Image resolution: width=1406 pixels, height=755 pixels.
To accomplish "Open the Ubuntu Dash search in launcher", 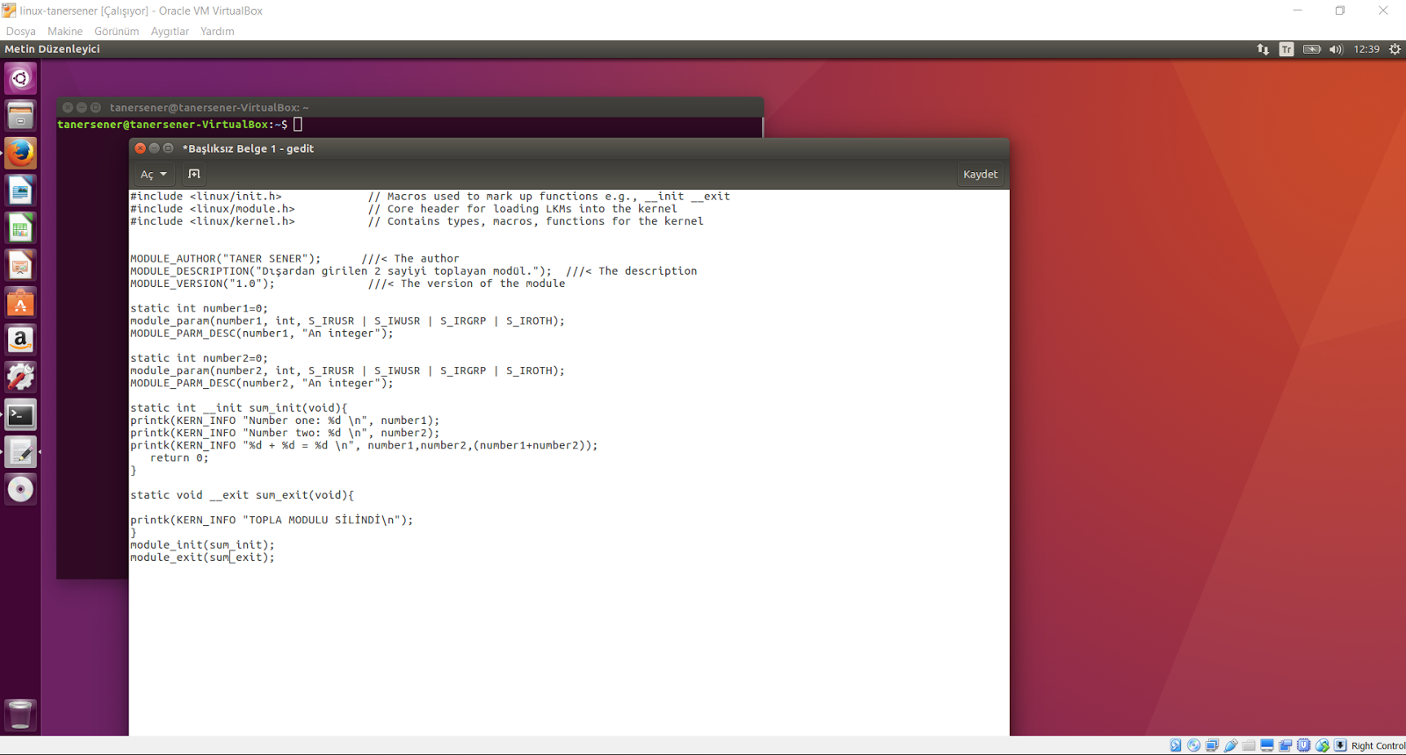I will click(x=20, y=78).
